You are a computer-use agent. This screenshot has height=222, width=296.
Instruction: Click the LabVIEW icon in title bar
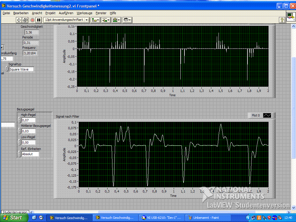pos(3,6)
